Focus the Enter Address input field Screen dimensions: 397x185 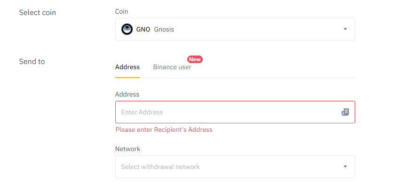235,112
